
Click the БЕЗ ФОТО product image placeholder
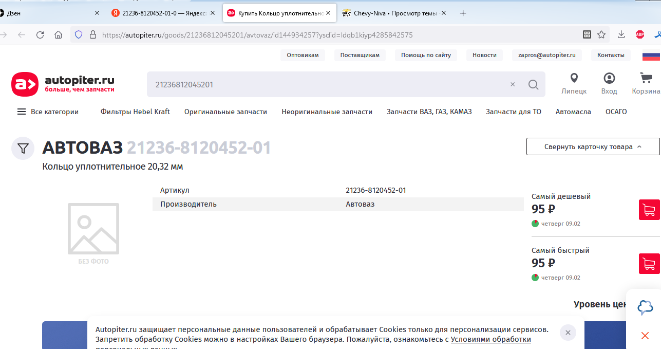pyautogui.click(x=93, y=233)
